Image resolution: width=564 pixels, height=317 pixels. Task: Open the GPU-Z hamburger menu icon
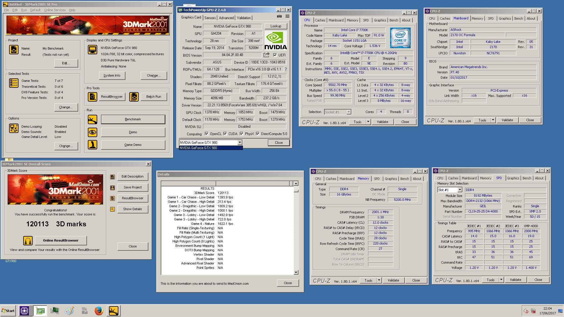[288, 16]
